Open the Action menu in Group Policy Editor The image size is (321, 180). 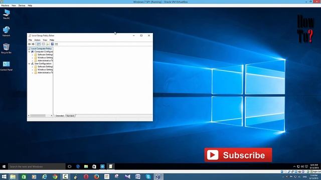coord(37,40)
